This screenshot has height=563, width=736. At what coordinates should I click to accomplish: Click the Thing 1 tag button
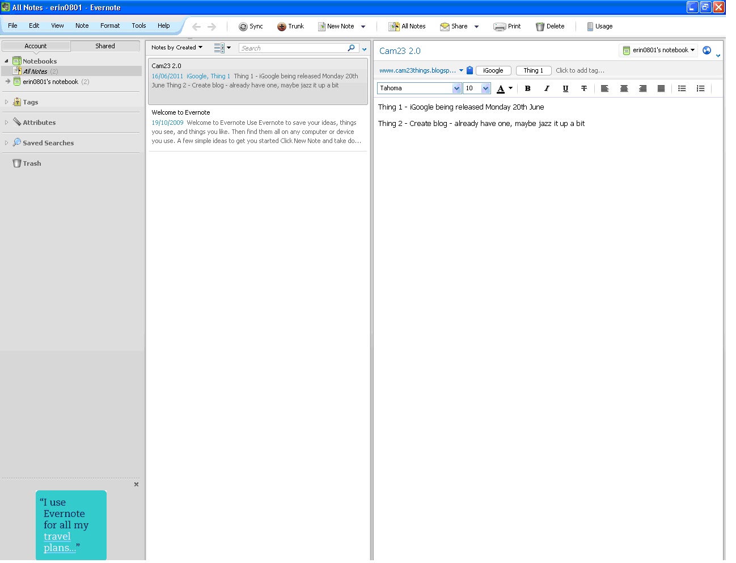click(534, 70)
